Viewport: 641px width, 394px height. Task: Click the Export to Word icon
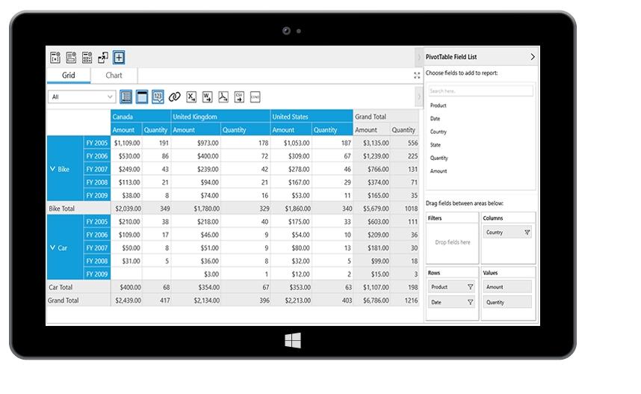point(207,96)
